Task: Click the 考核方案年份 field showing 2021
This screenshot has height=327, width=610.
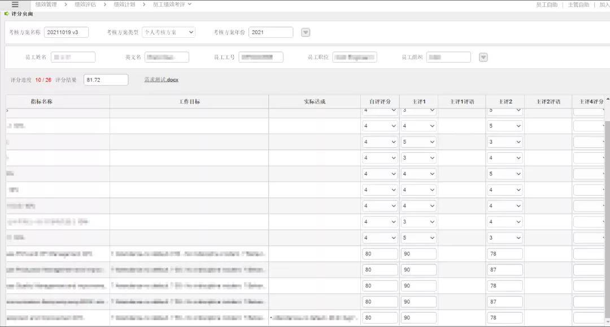Action: pyautogui.click(x=271, y=32)
